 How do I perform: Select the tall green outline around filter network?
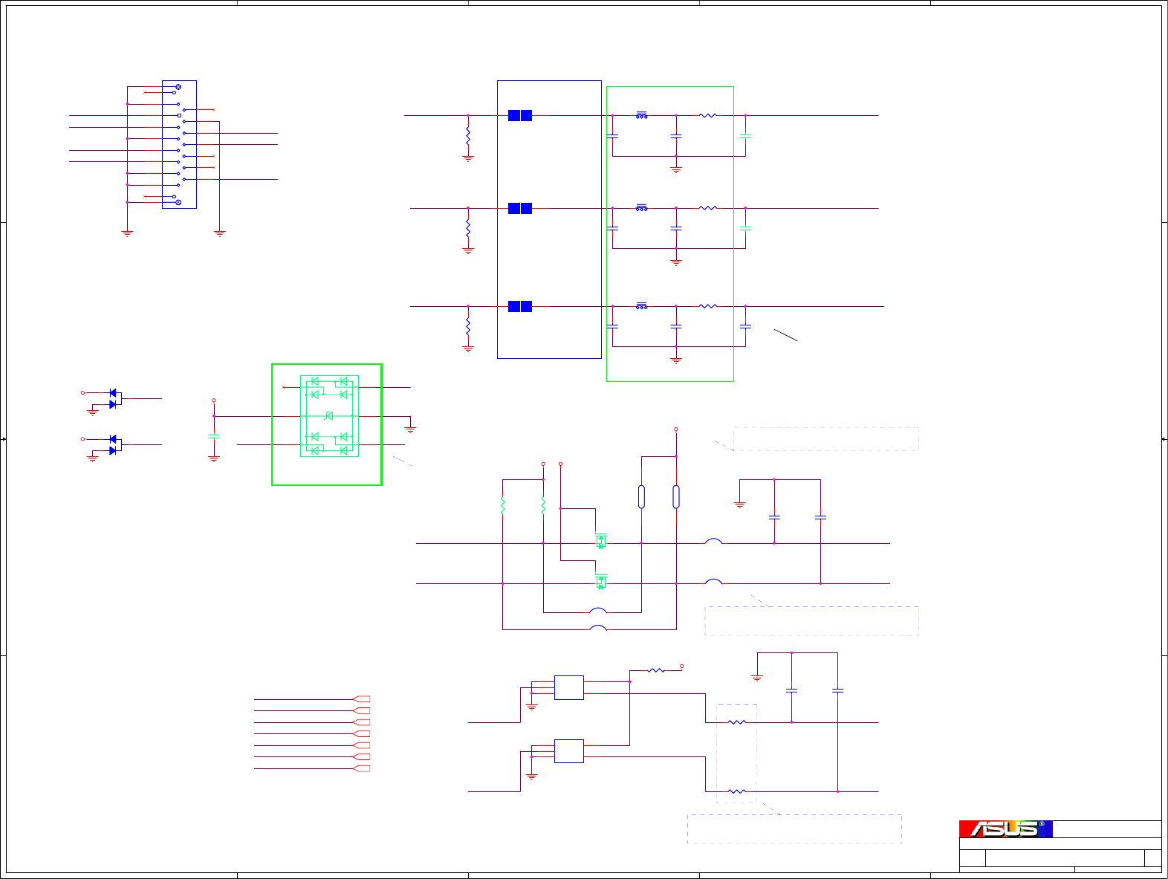[x=670, y=234]
